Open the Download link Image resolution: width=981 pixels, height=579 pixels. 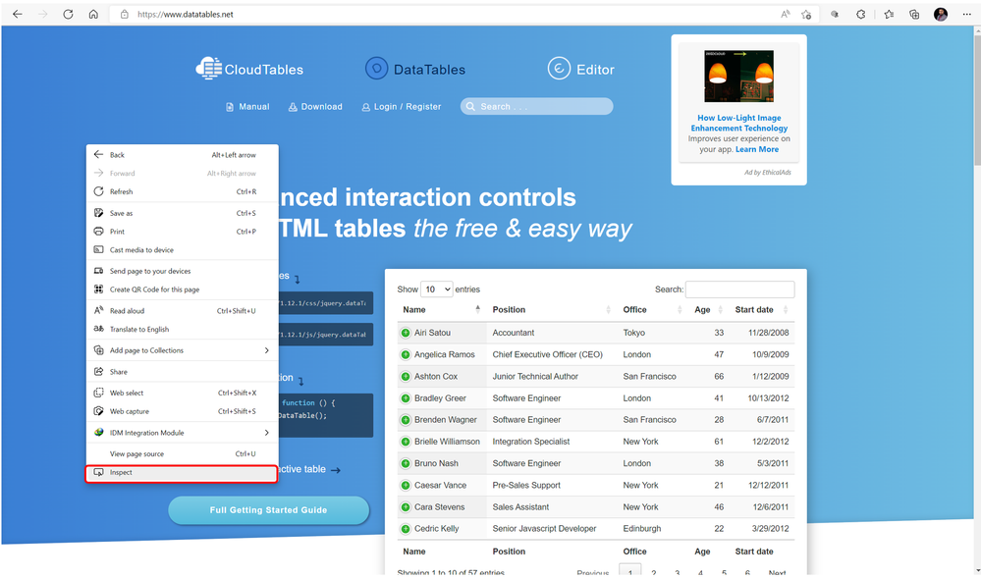[315, 106]
